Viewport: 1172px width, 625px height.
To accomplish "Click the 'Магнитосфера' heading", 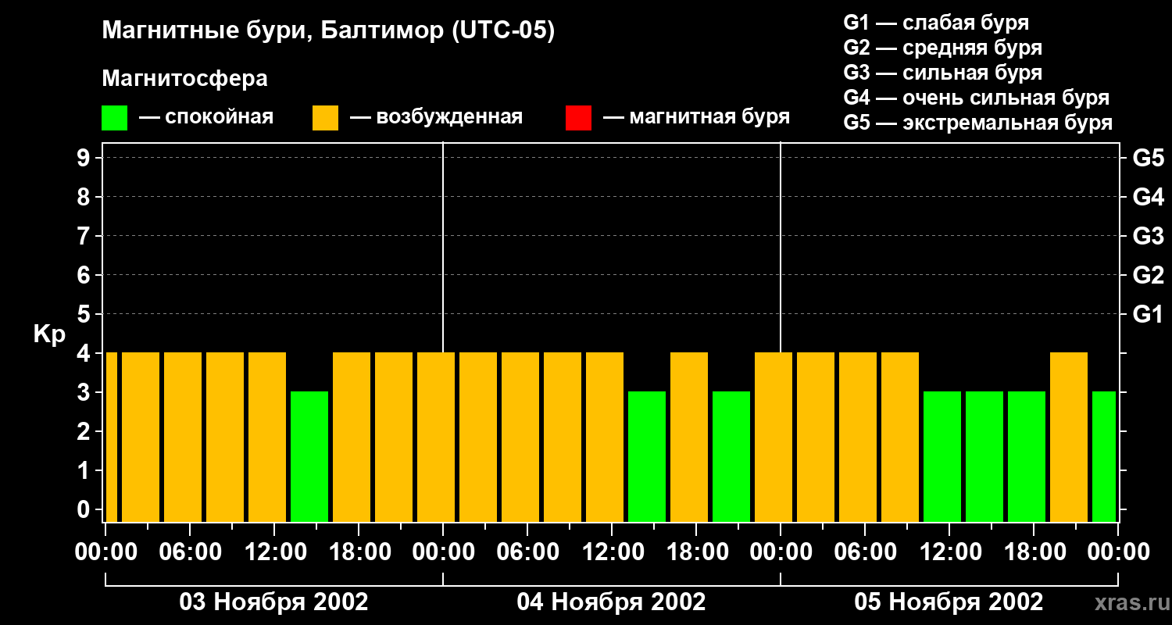I will [184, 79].
